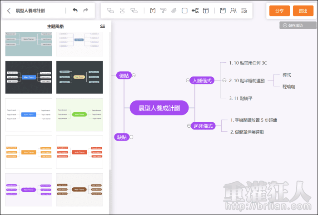Click the paperclip attachment icon
The width and height of the screenshot is (318, 215).
pyautogui.click(x=174, y=10)
